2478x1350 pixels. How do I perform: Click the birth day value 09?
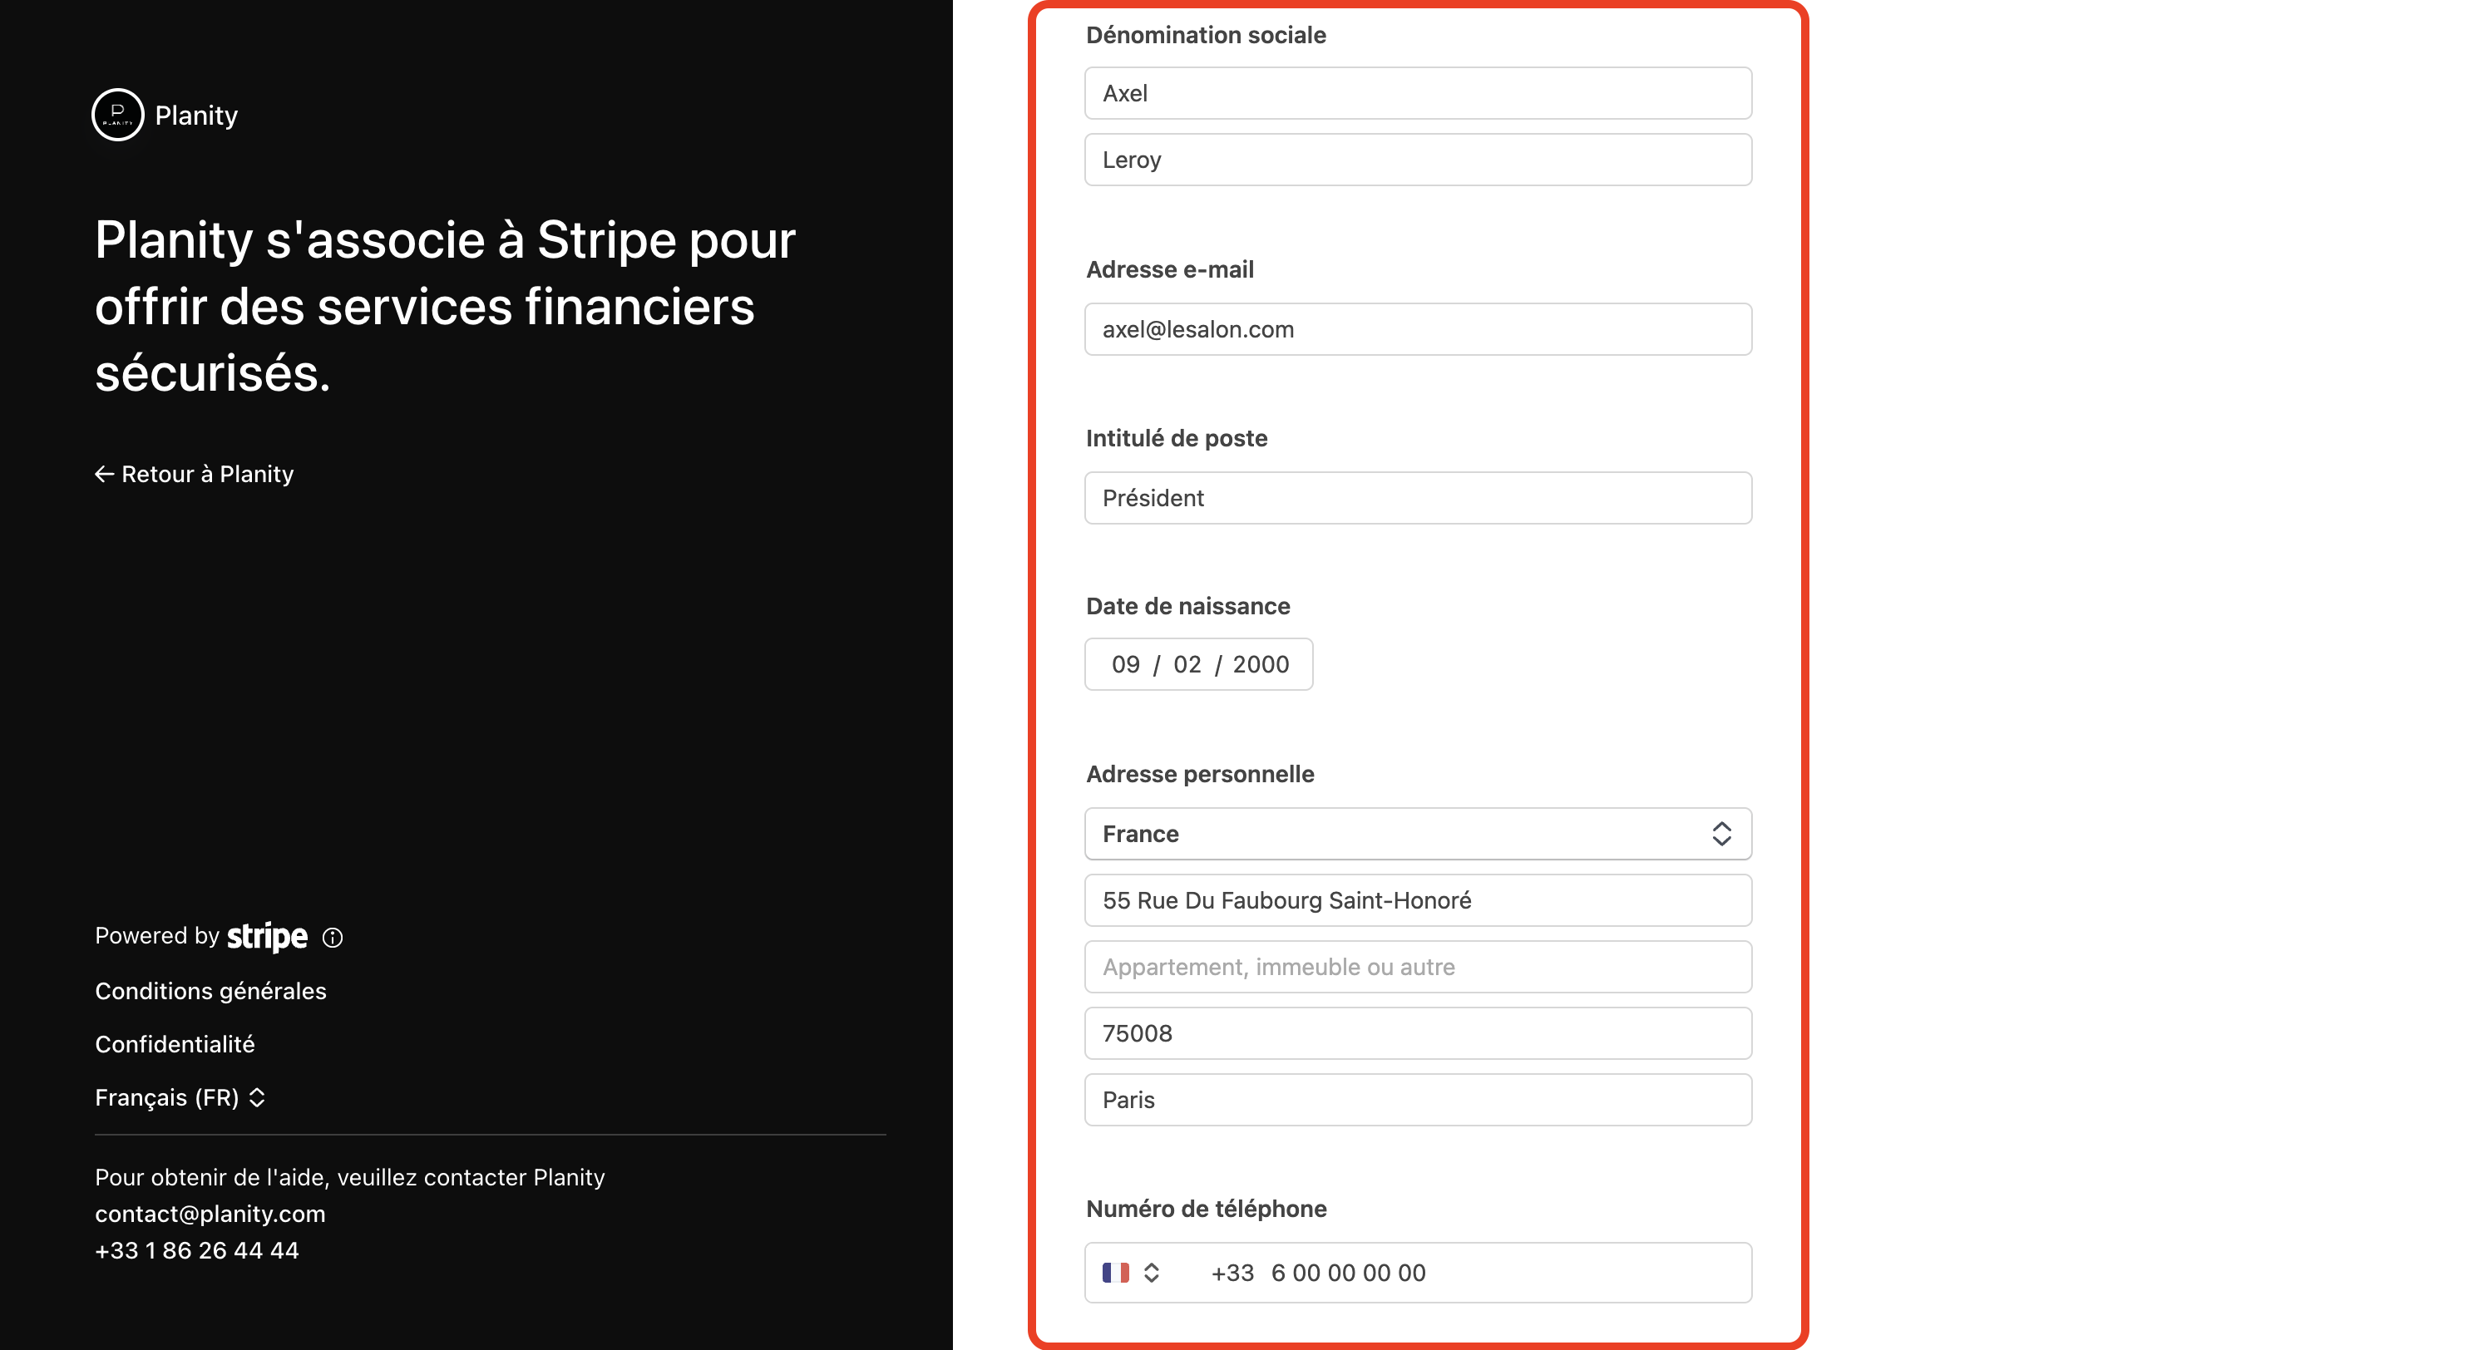[1125, 664]
